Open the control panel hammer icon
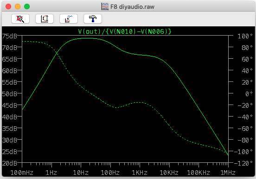 93,19
